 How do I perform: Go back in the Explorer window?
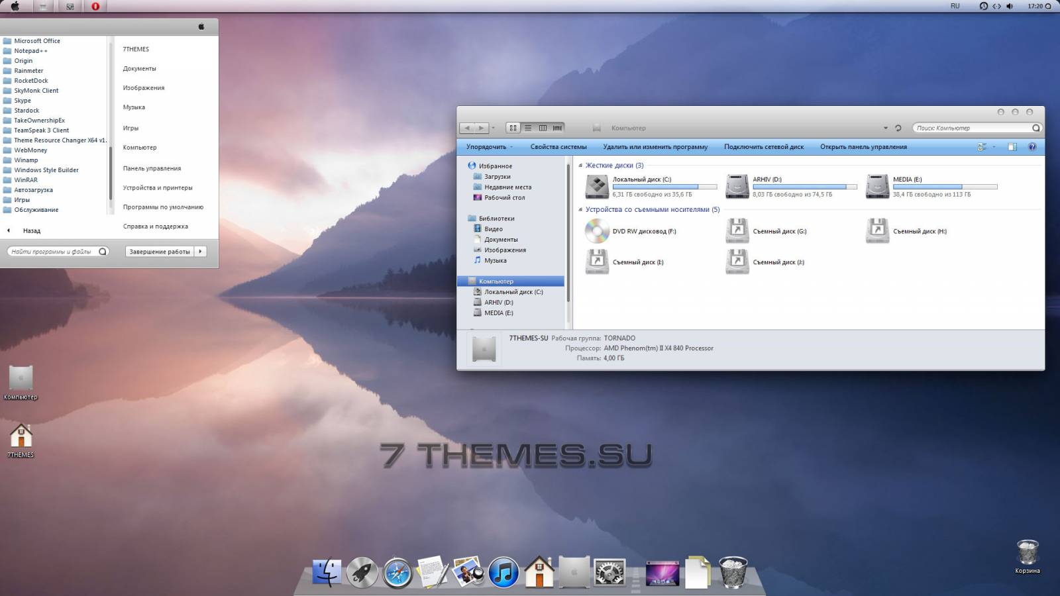(x=467, y=128)
